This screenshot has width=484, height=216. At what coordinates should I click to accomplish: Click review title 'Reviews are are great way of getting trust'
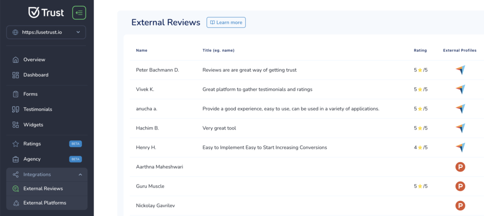(250, 70)
